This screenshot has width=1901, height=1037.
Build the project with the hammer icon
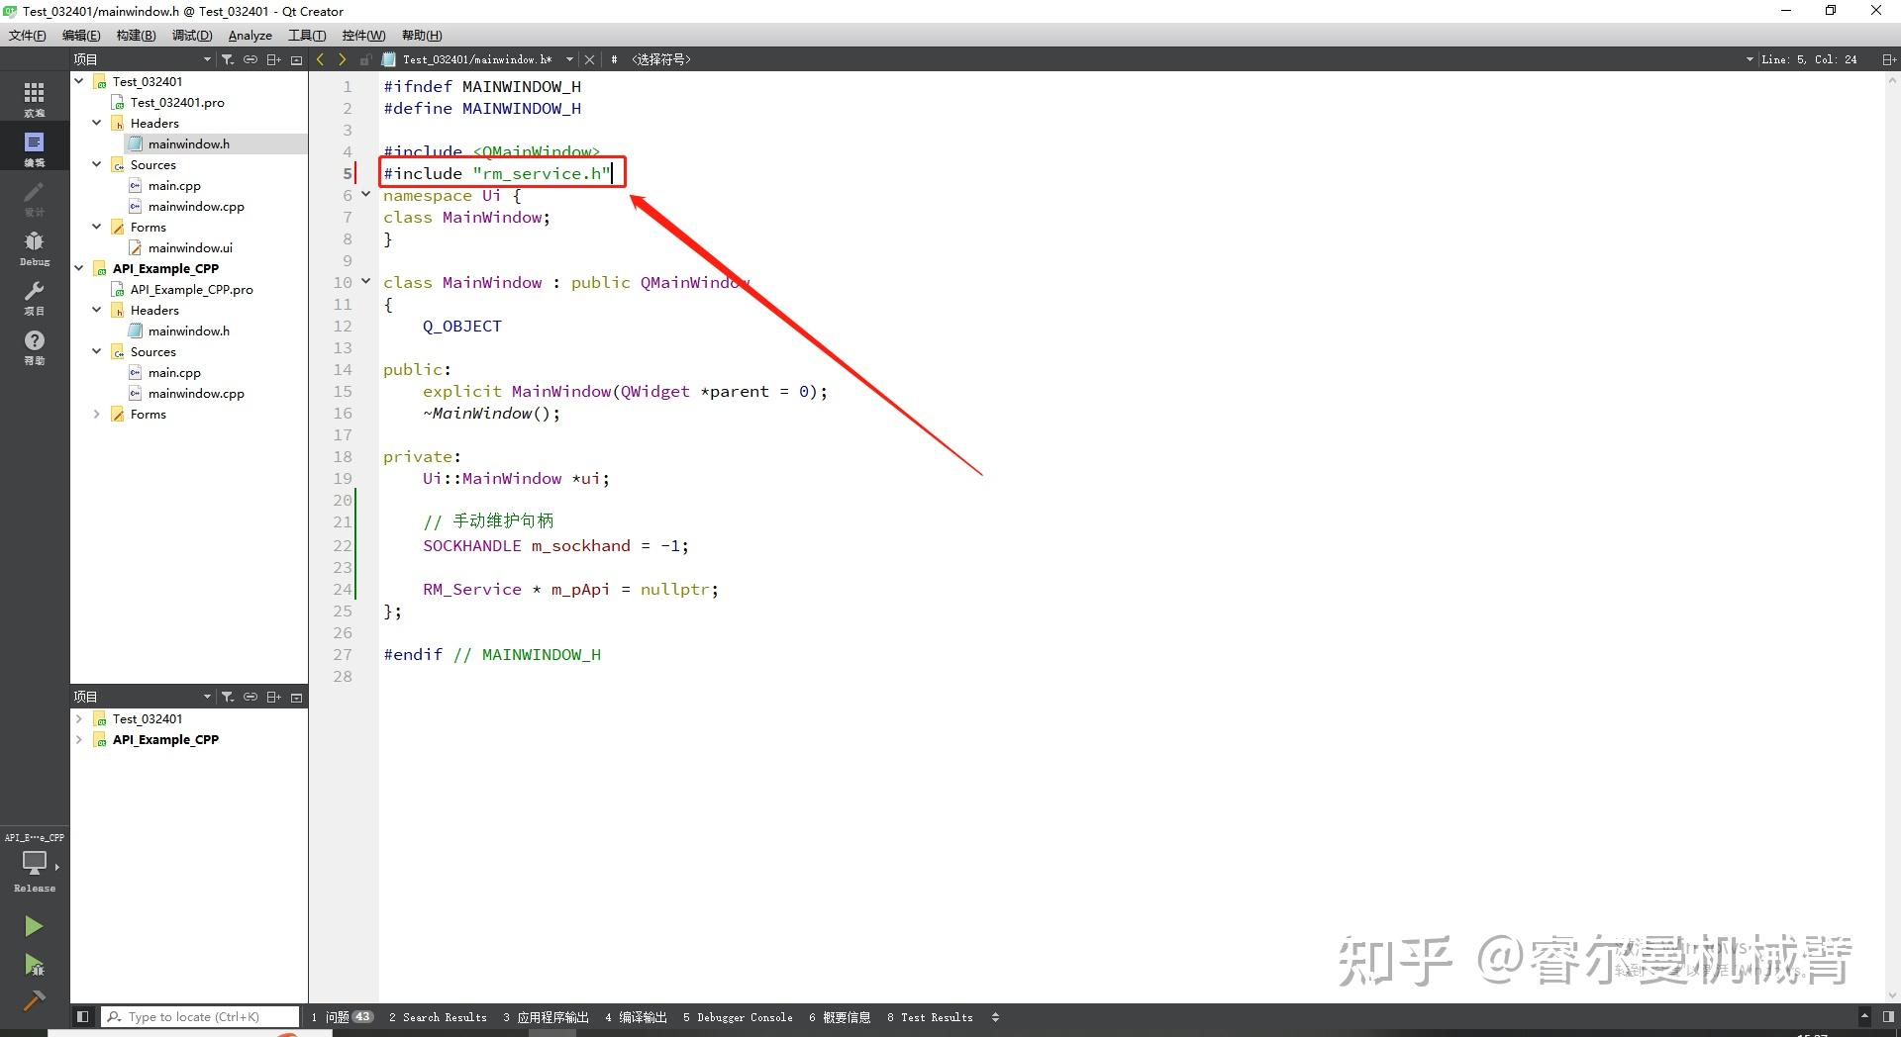point(34,1000)
